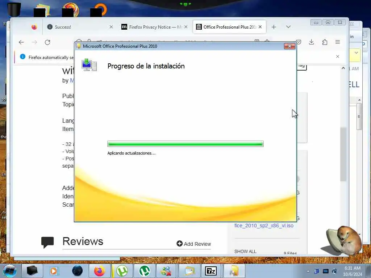The image size is (371, 278).
Task: Open the list all tabs dropdown
Action: [x=288, y=27]
